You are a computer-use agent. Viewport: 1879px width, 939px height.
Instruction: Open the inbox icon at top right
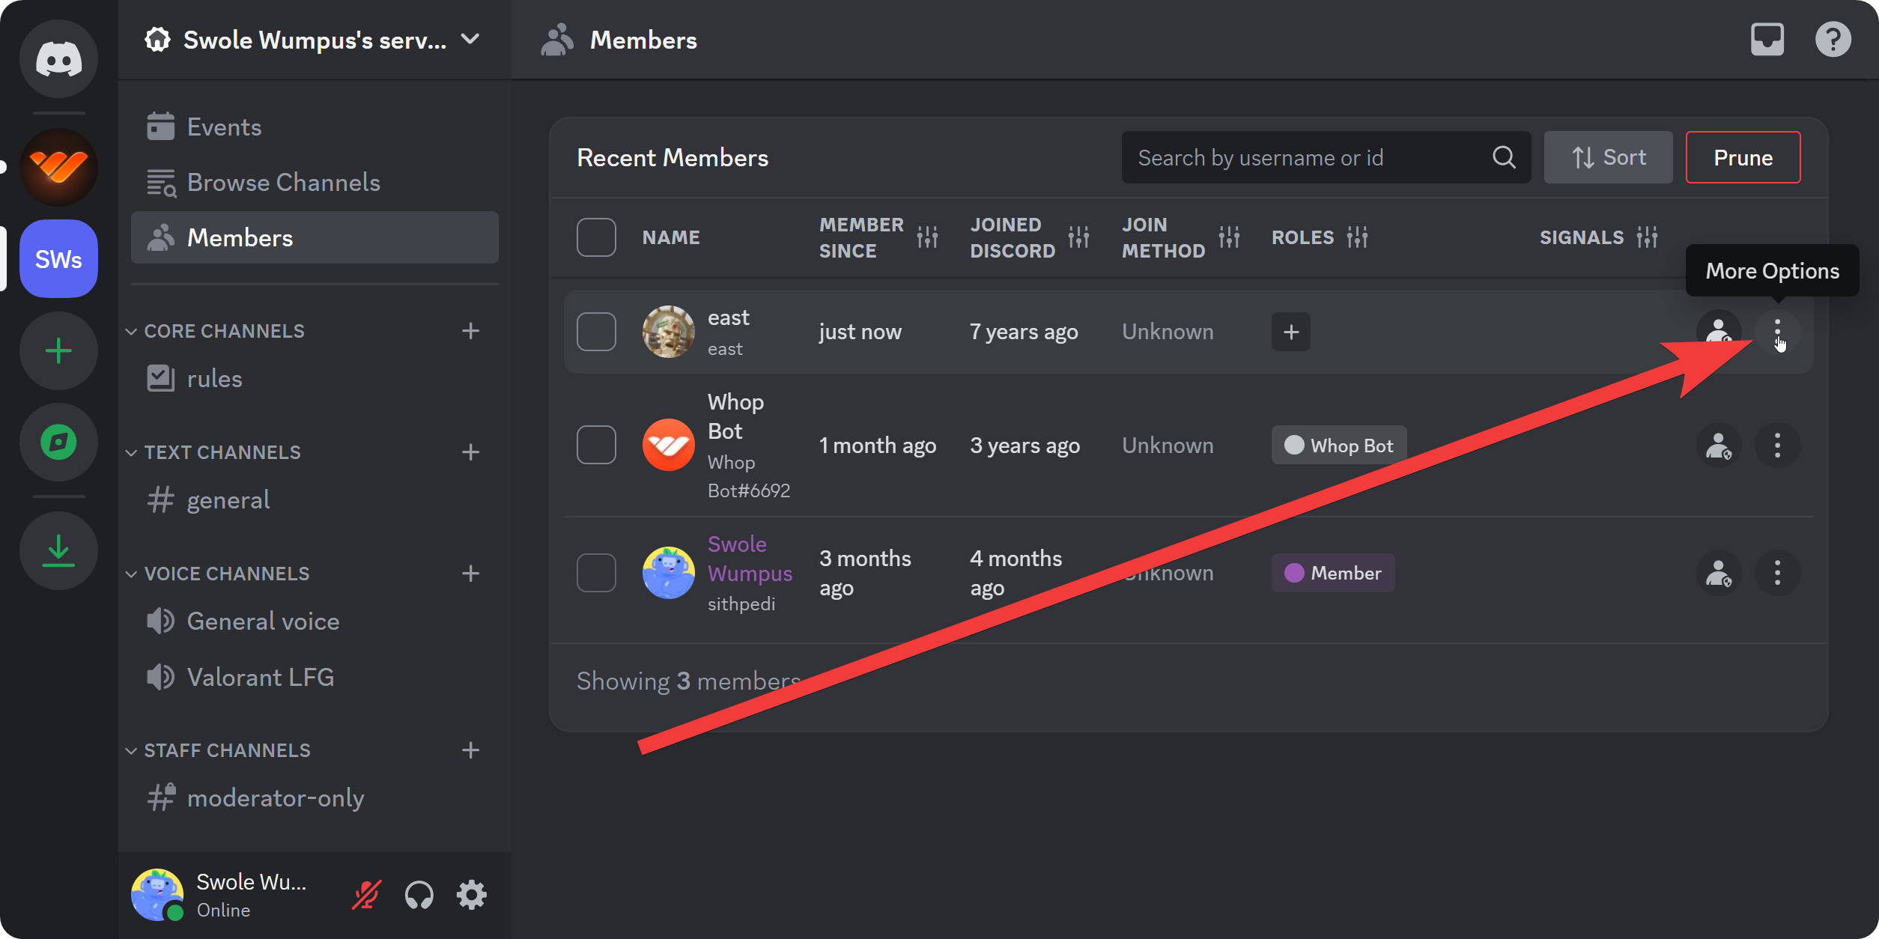(1767, 39)
